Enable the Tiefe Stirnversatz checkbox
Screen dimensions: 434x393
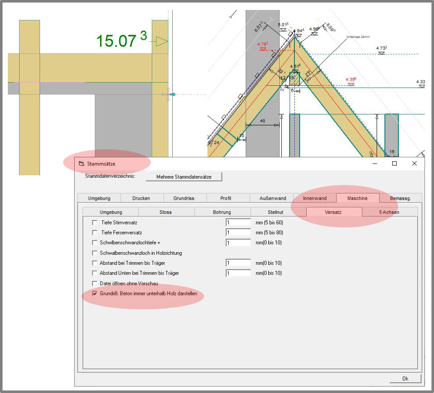(x=95, y=223)
